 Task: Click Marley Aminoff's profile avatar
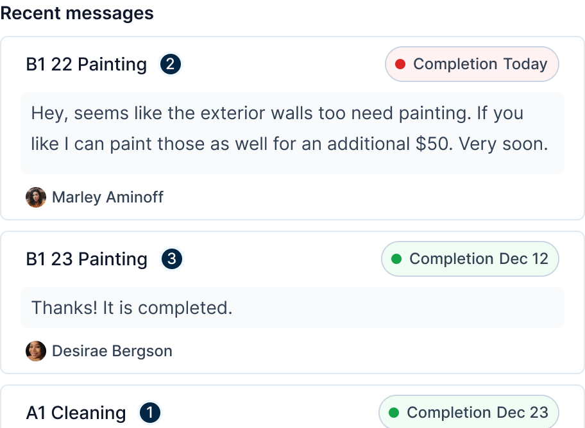coord(36,197)
